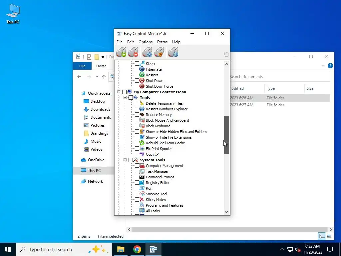Click the Restart Windows Explorer icon

[x=142, y=109]
